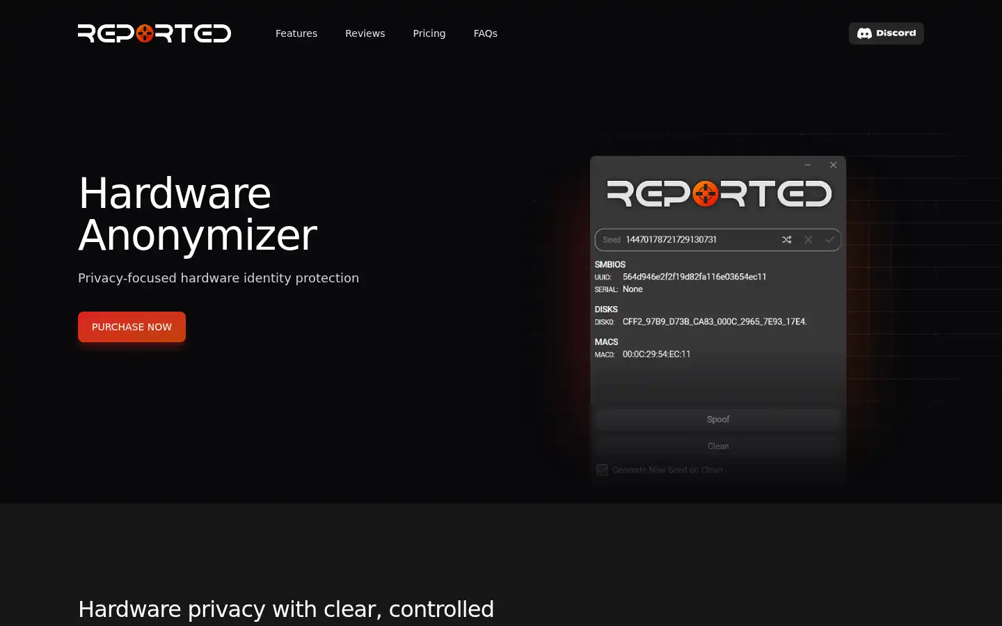The height and width of the screenshot is (626, 1002).
Task: Click the Clean button in app preview
Action: pos(718,447)
